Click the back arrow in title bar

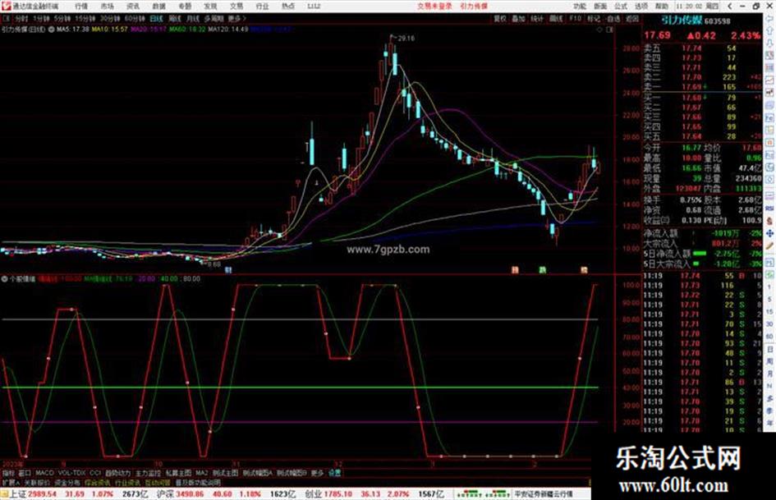(729, 6)
